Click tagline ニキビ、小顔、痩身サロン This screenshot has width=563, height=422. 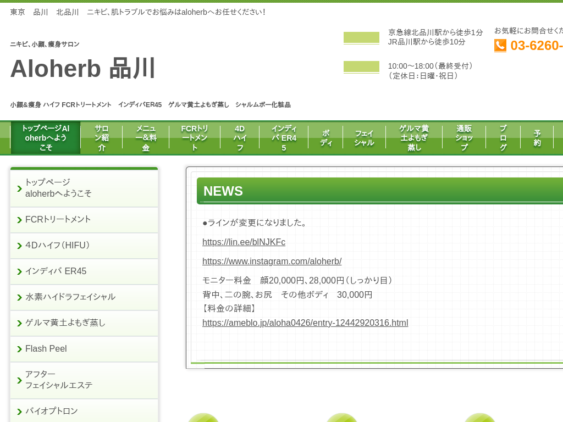[x=45, y=44]
